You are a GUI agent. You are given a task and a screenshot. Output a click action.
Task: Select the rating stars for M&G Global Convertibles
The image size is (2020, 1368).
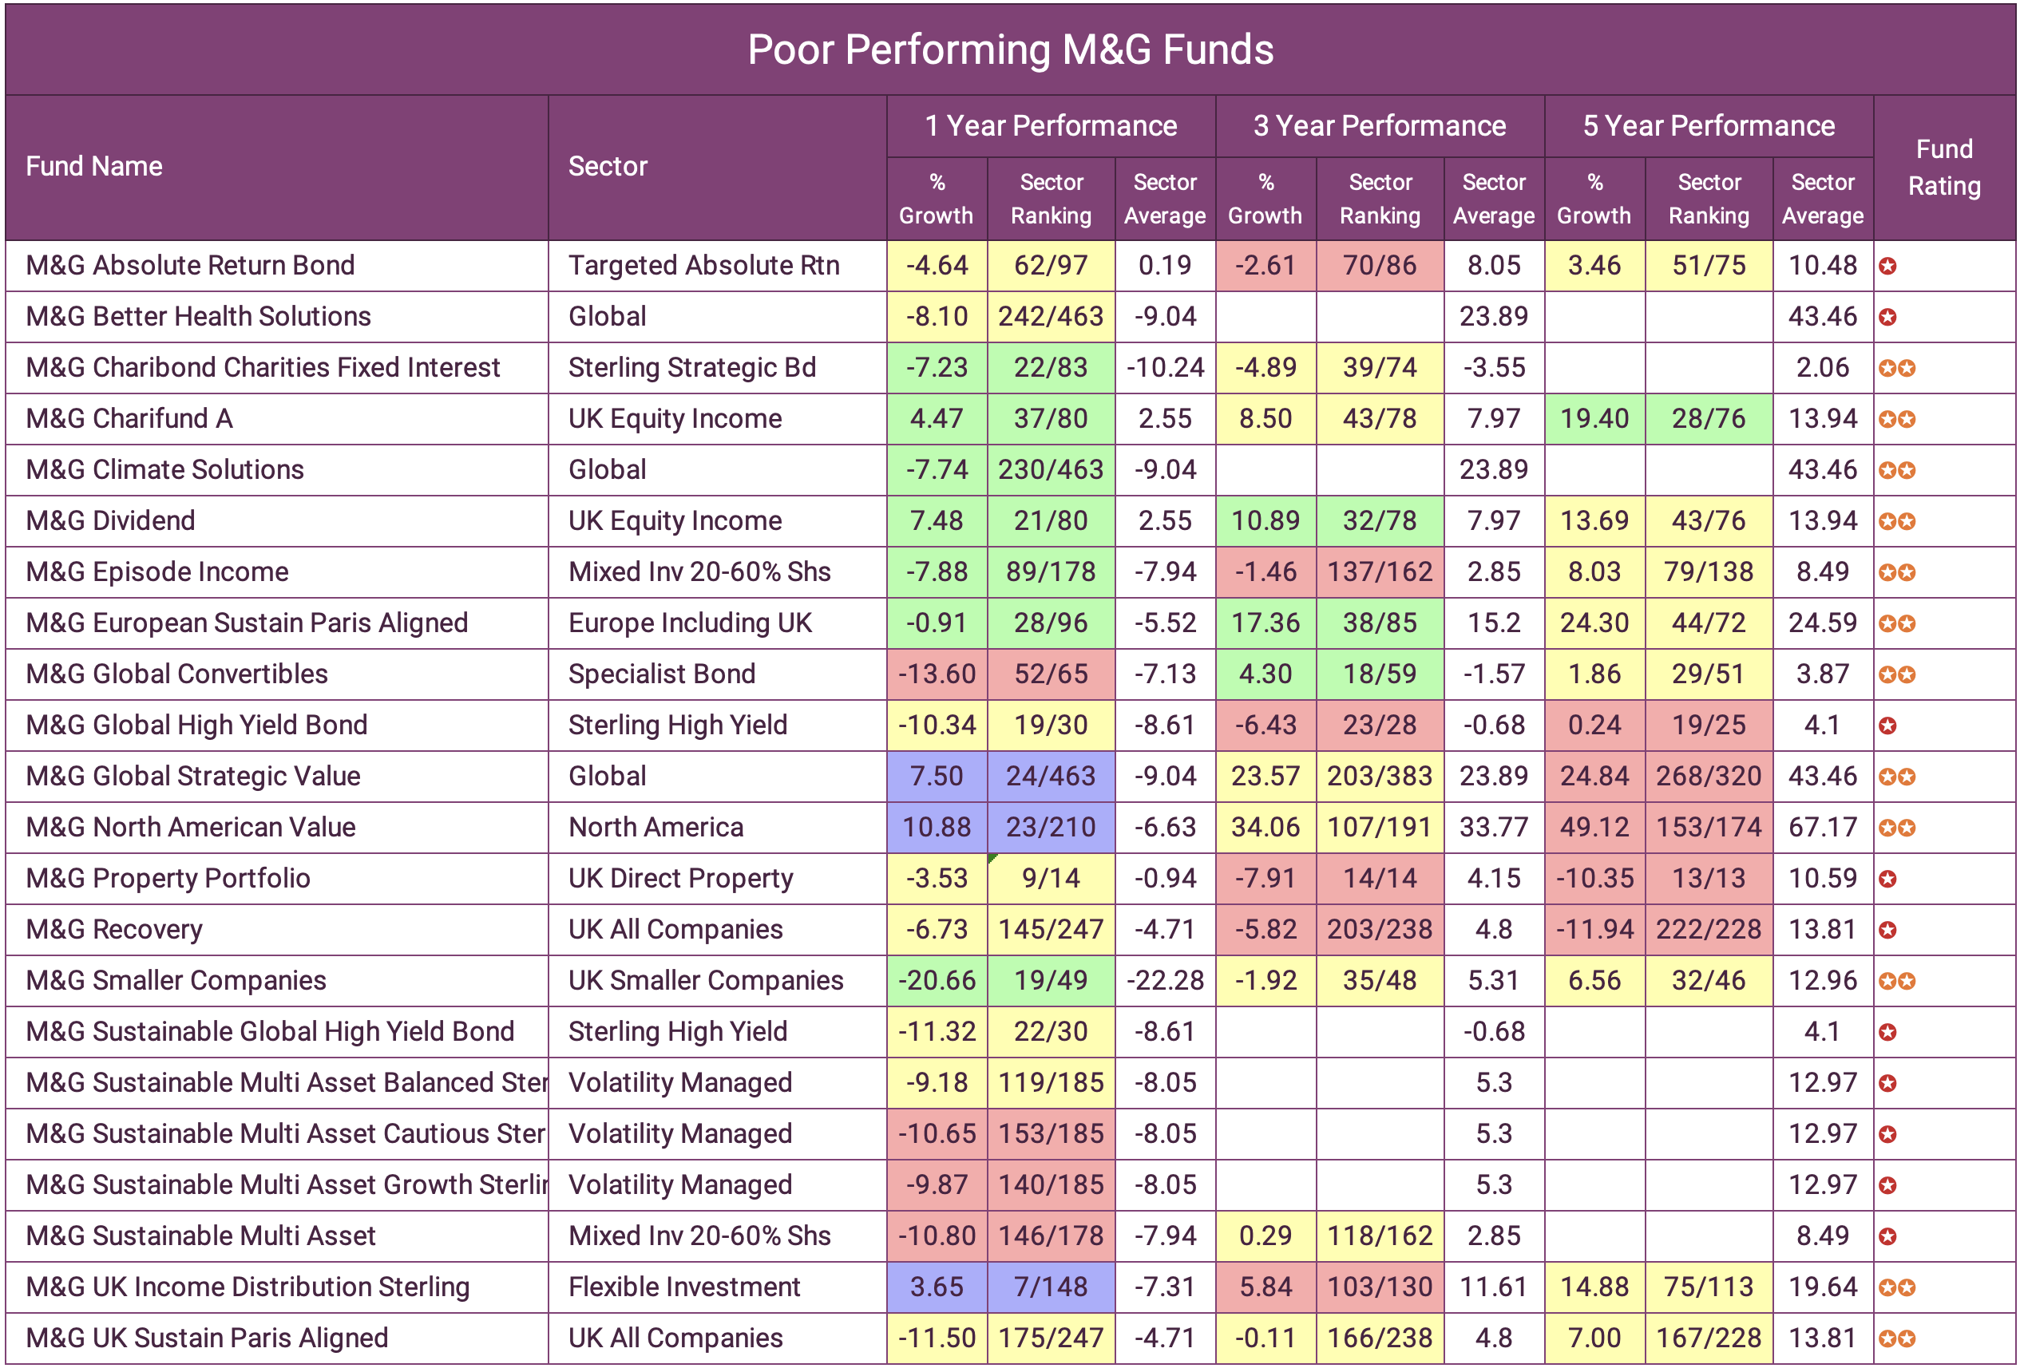[1899, 674]
